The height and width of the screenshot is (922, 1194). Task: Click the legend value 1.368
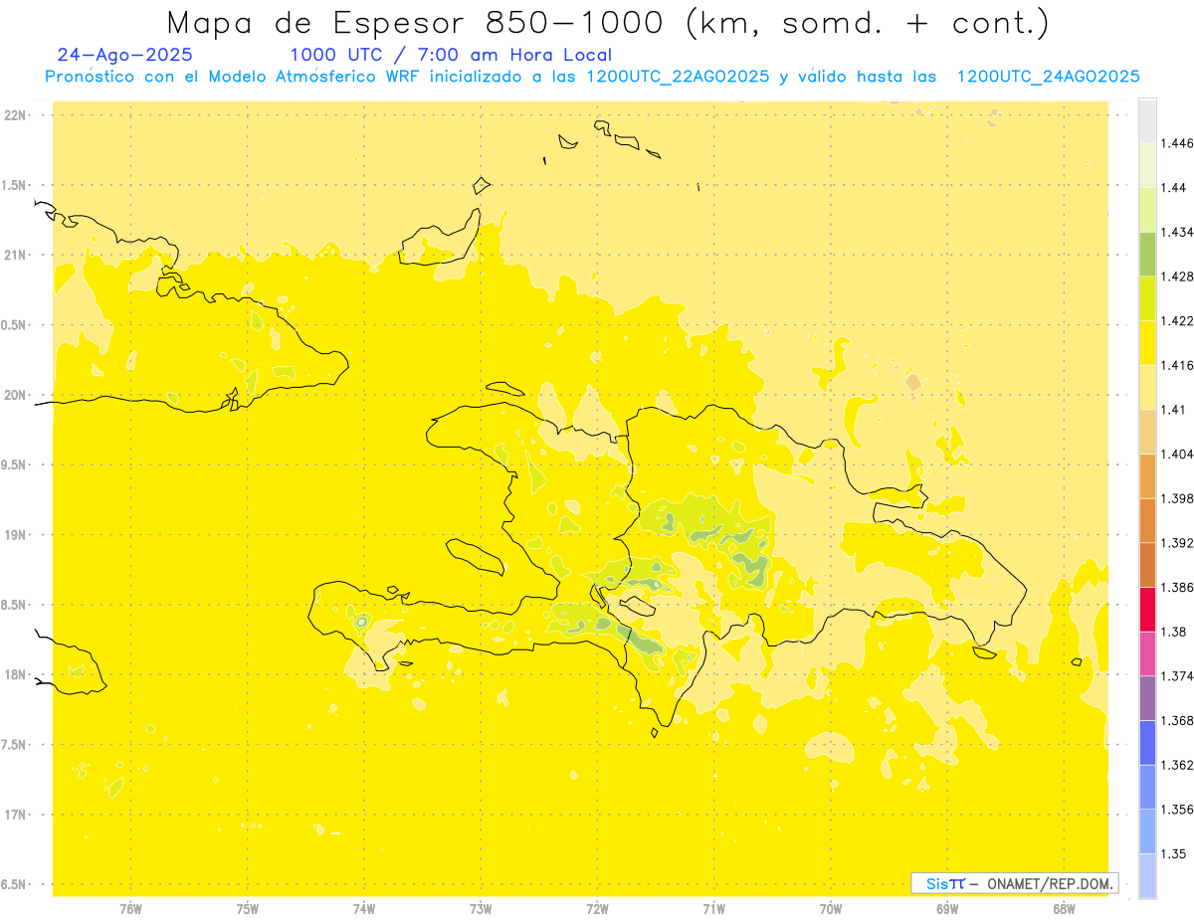(x=1177, y=720)
